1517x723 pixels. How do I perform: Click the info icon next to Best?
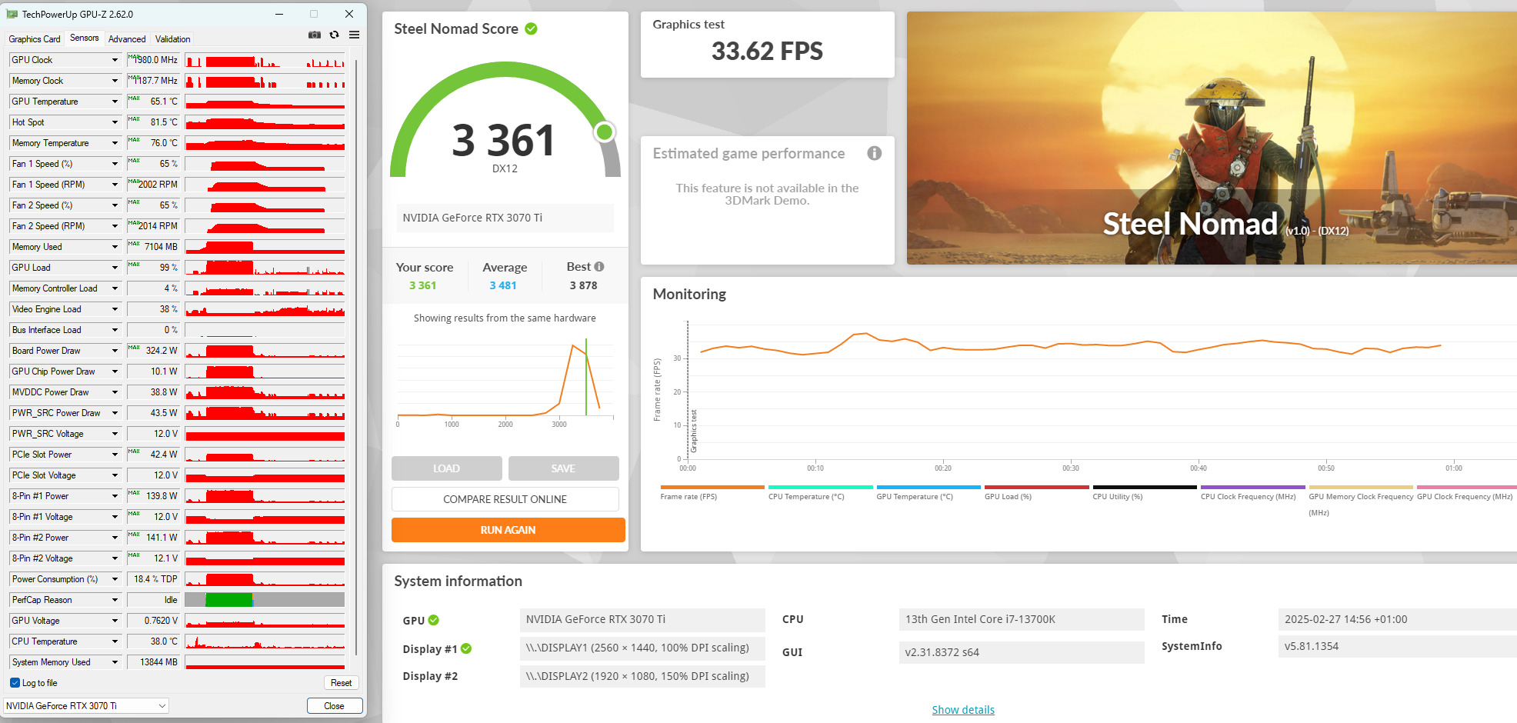pos(599,267)
